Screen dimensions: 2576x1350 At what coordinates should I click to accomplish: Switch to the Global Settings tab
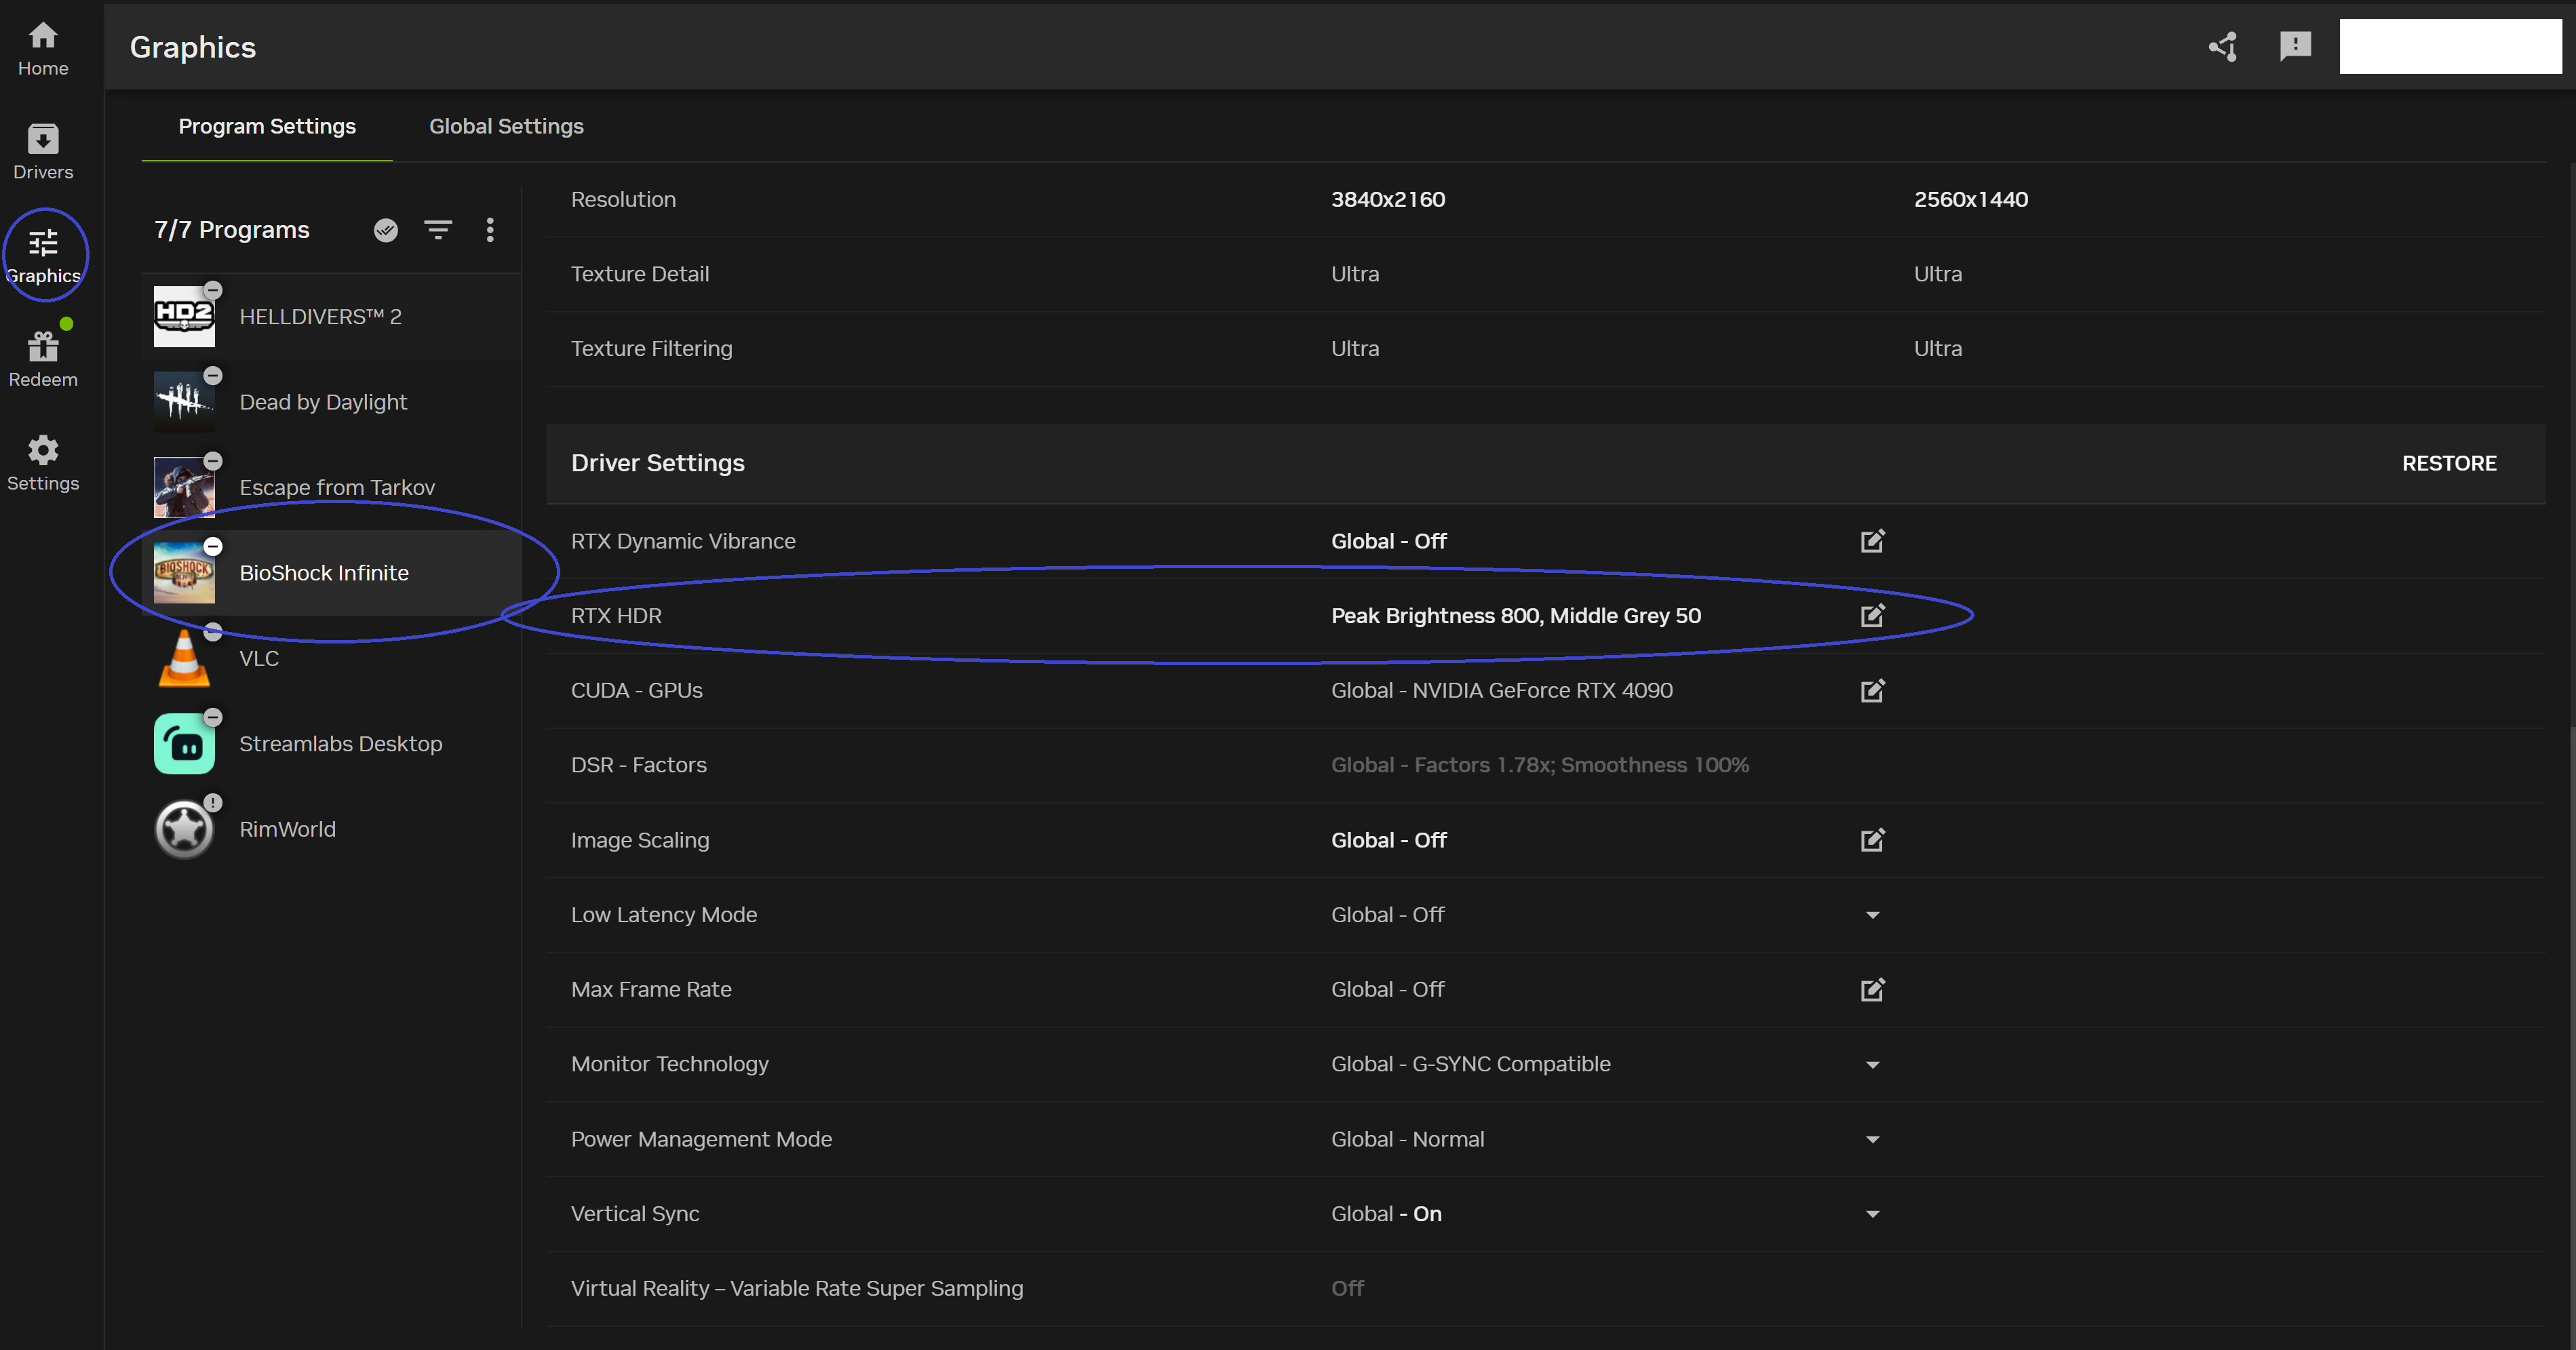[506, 126]
